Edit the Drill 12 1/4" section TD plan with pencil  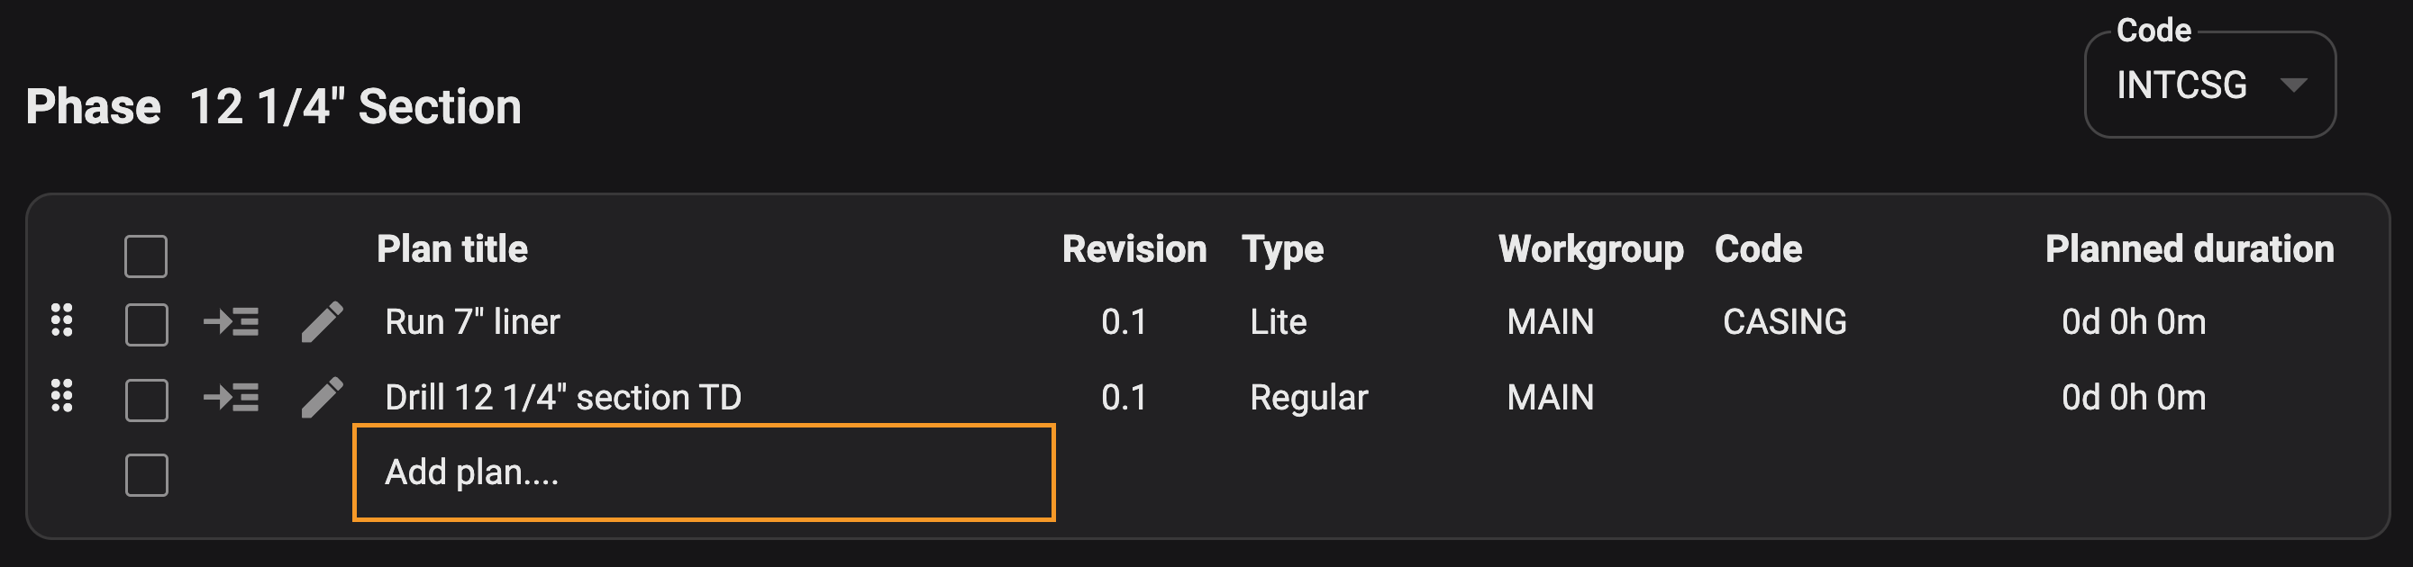click(323, 398)
